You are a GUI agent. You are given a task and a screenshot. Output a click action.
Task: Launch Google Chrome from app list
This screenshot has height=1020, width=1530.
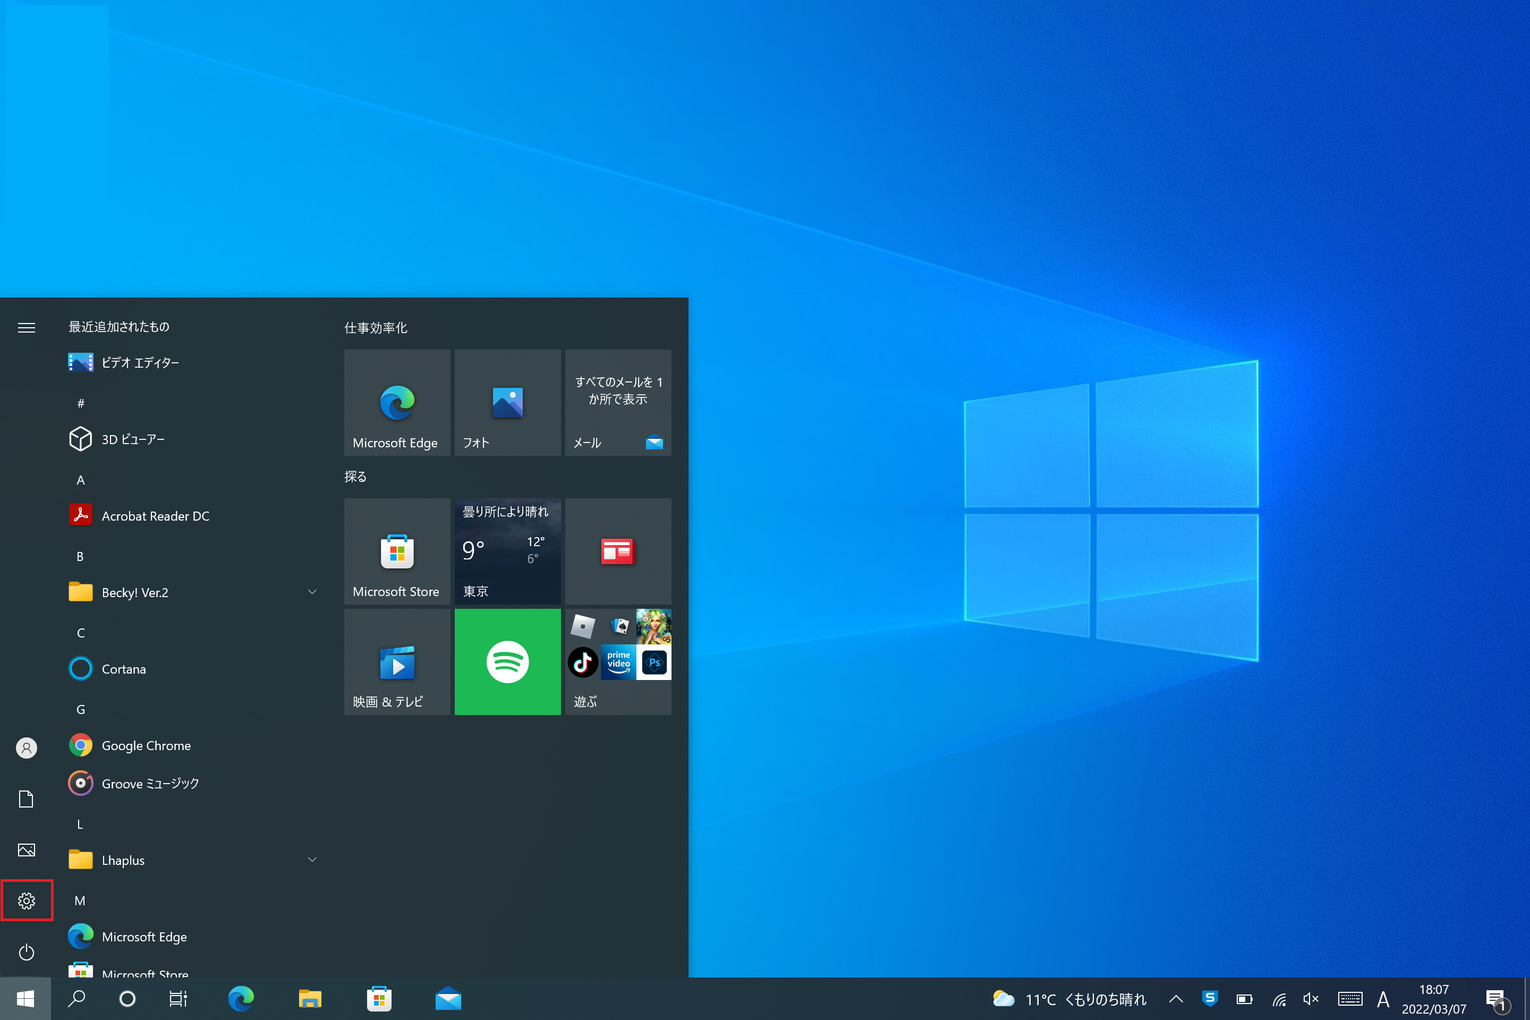(x=195, y=745)
